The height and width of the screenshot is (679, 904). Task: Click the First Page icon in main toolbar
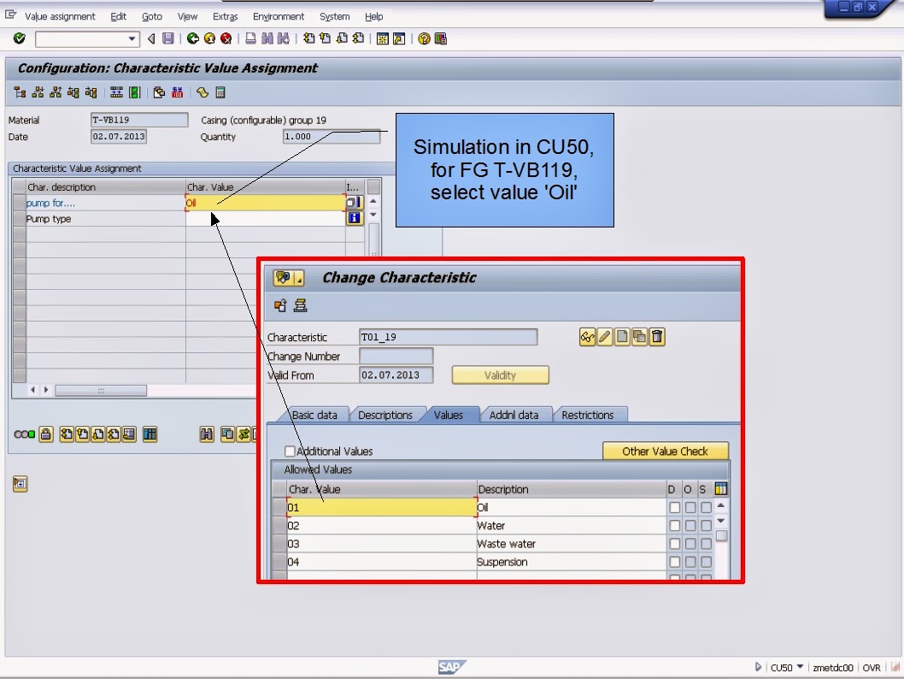point(309,38)
